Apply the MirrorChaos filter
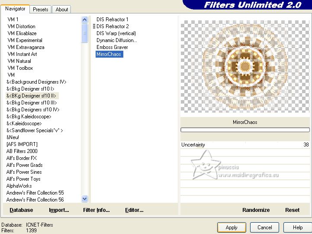The image size is (312, 234). (x=232, y=227)
